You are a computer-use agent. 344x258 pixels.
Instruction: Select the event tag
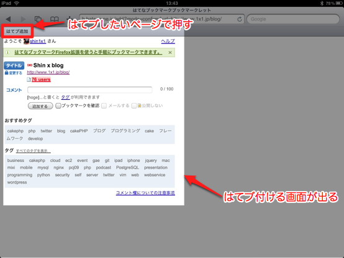[x=82, y=161]
